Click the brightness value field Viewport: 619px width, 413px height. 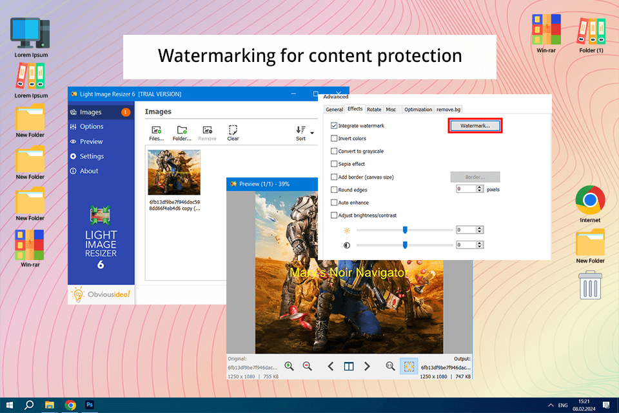[x=466, y=230]
